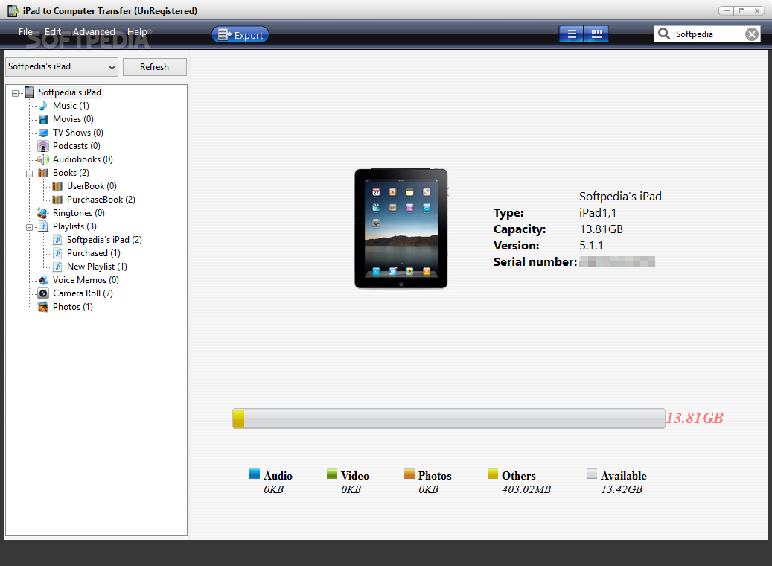Viewport: 772px width, 566px height.
Task: Select Ringtones (0) label
Action: coord(79,213)
